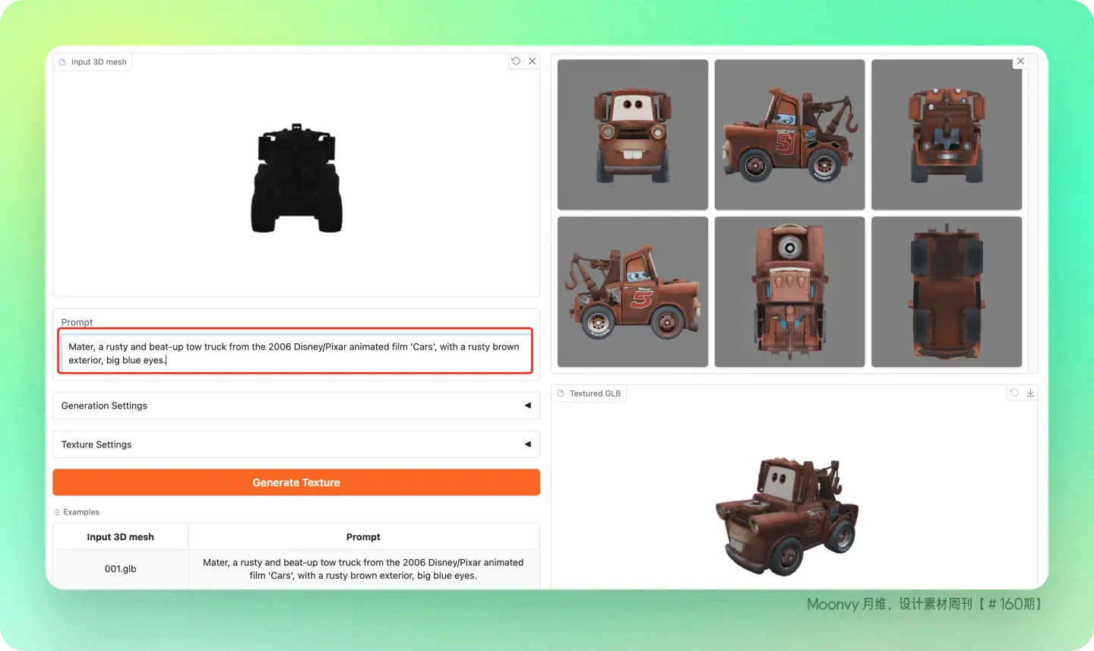Open the side view thumbnail with tow hook
The image size is (1094, 651).
(789, 134)
